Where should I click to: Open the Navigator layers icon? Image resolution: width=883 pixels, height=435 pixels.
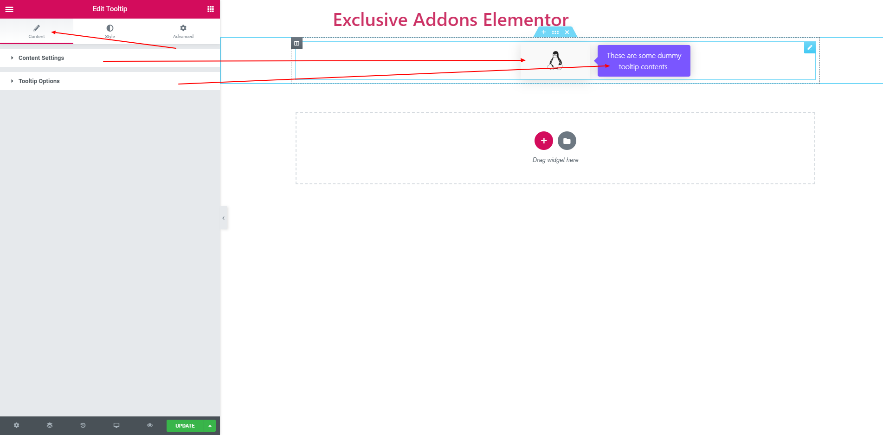(50, 425)
